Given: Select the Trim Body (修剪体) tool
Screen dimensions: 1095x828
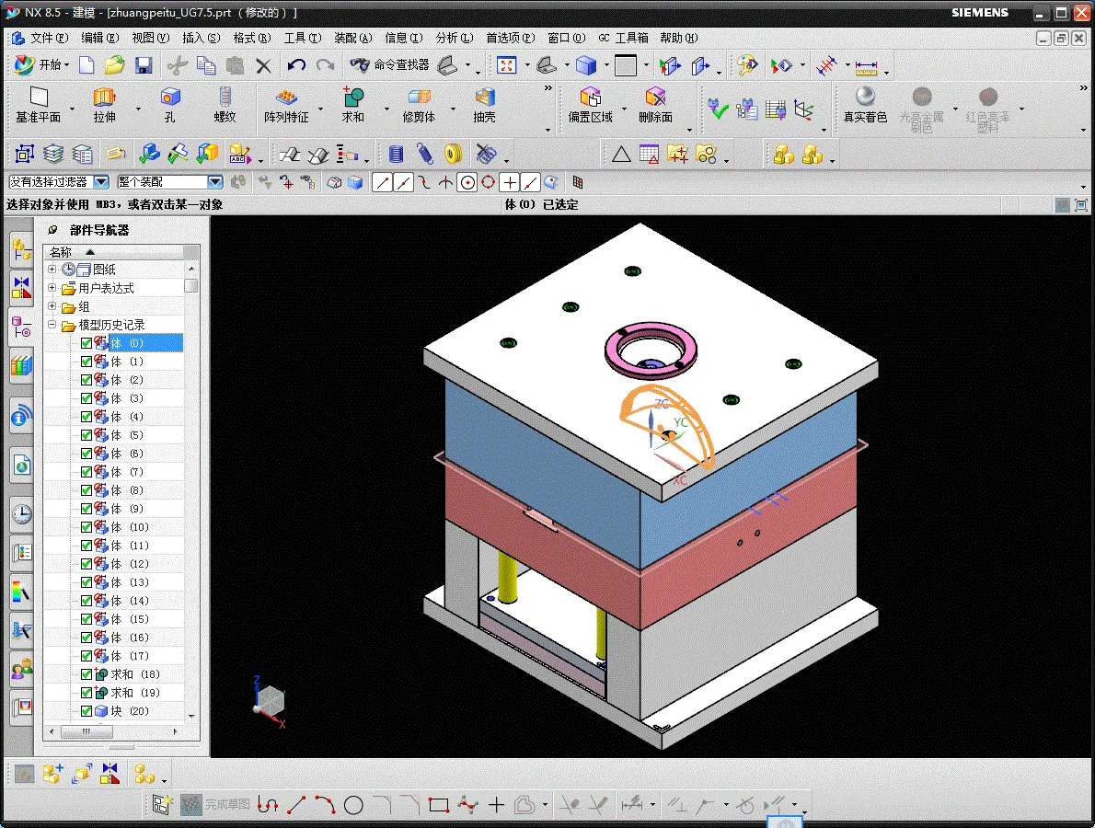Looking at the screenshot, I should coord(419,105).
